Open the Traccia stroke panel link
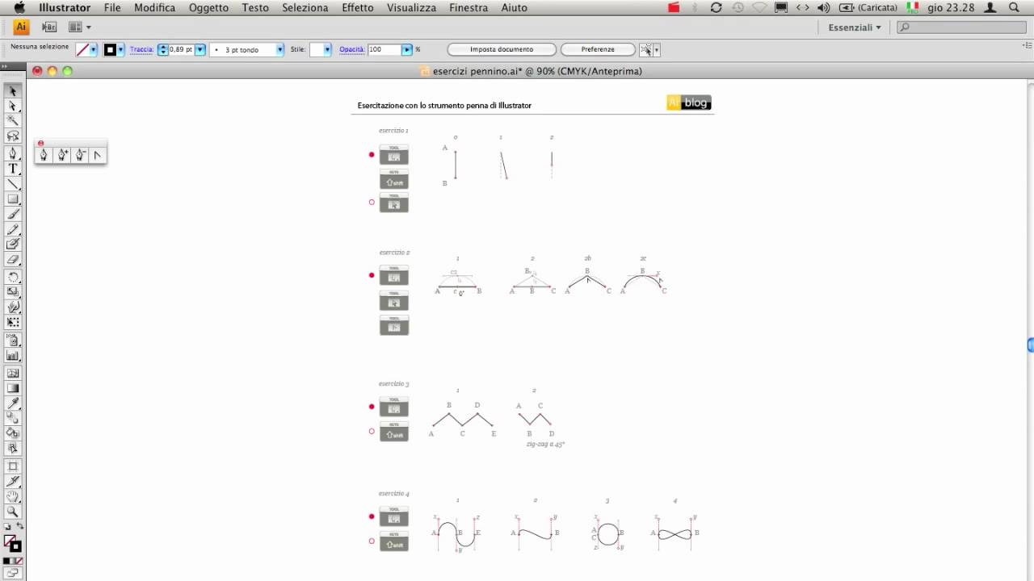The height and width of the screenshot is (581, 1034). (141, 50)
